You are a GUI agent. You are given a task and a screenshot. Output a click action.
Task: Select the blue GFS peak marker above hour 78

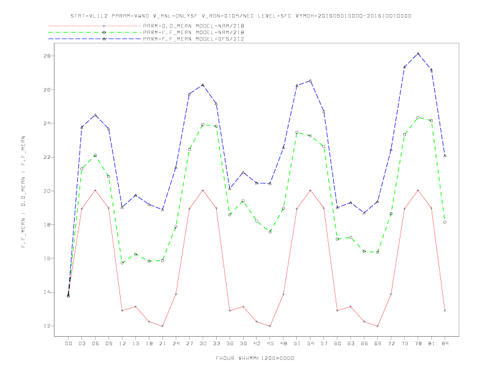click(418, 53)
